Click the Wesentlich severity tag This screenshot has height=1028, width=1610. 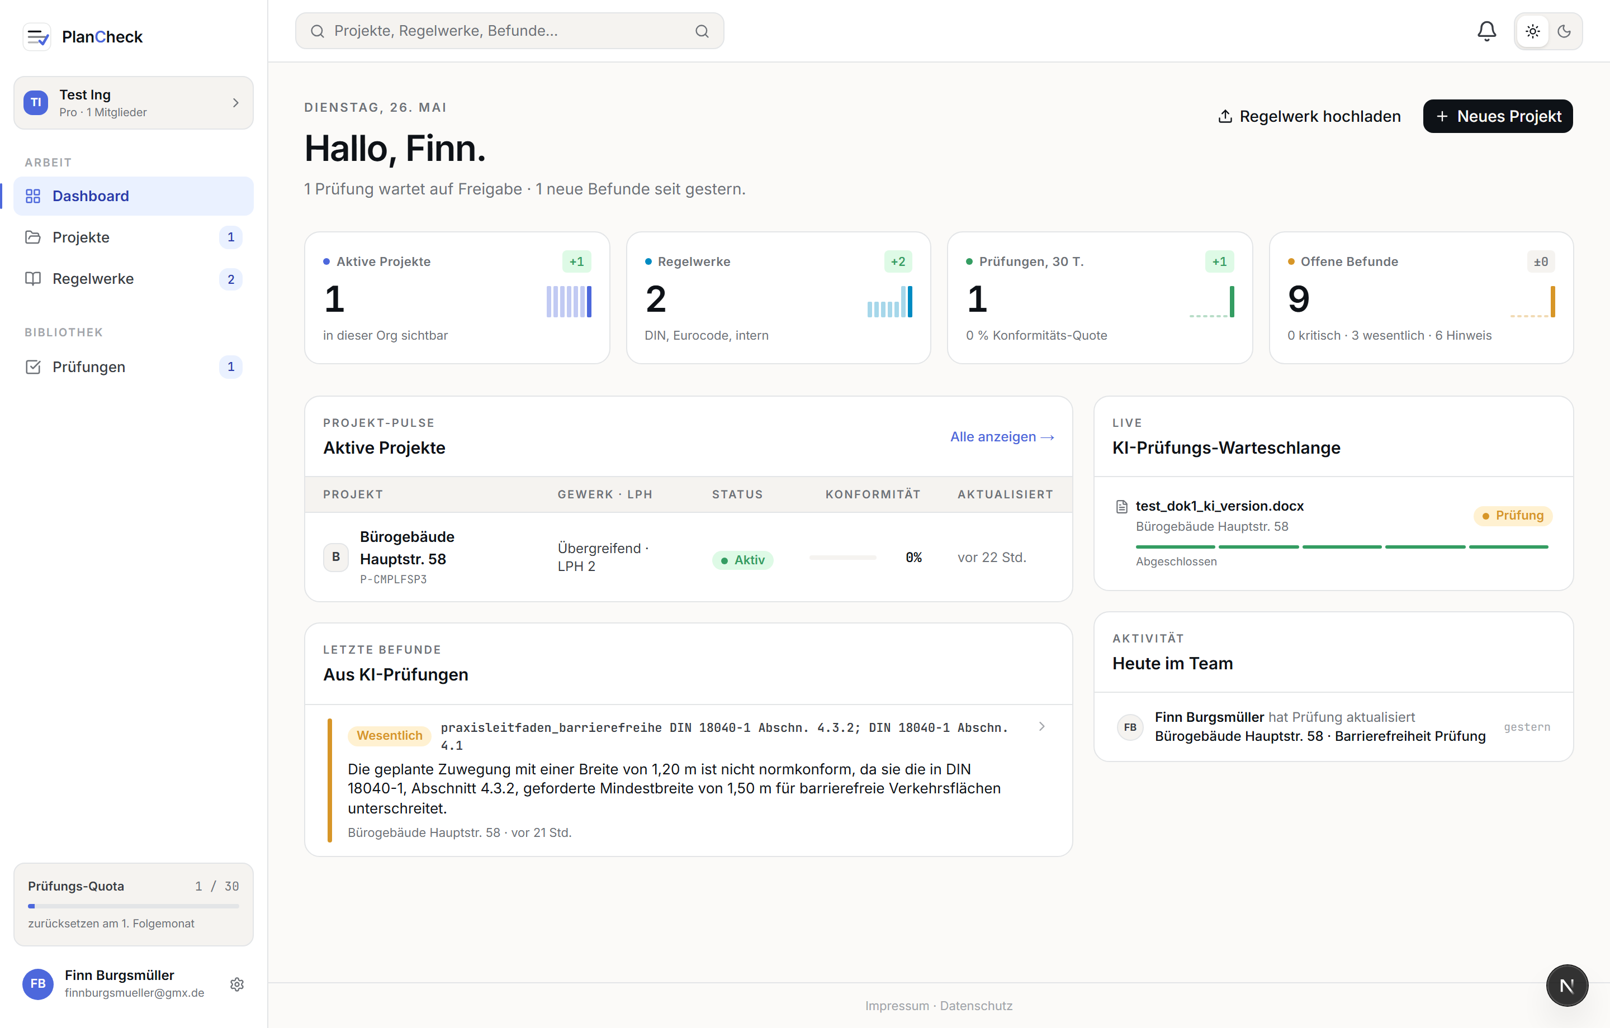pos(389,735)
